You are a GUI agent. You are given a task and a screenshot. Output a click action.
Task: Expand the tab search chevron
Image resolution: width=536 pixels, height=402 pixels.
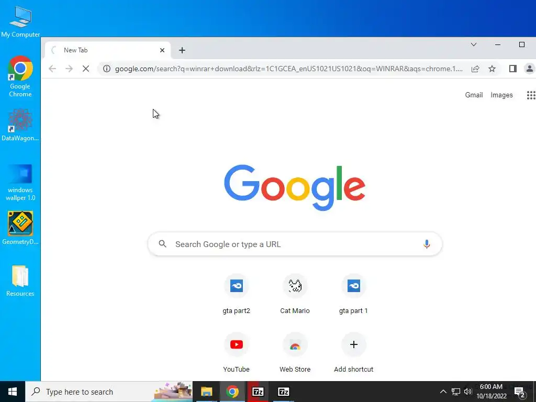click(x=473, y=44)
